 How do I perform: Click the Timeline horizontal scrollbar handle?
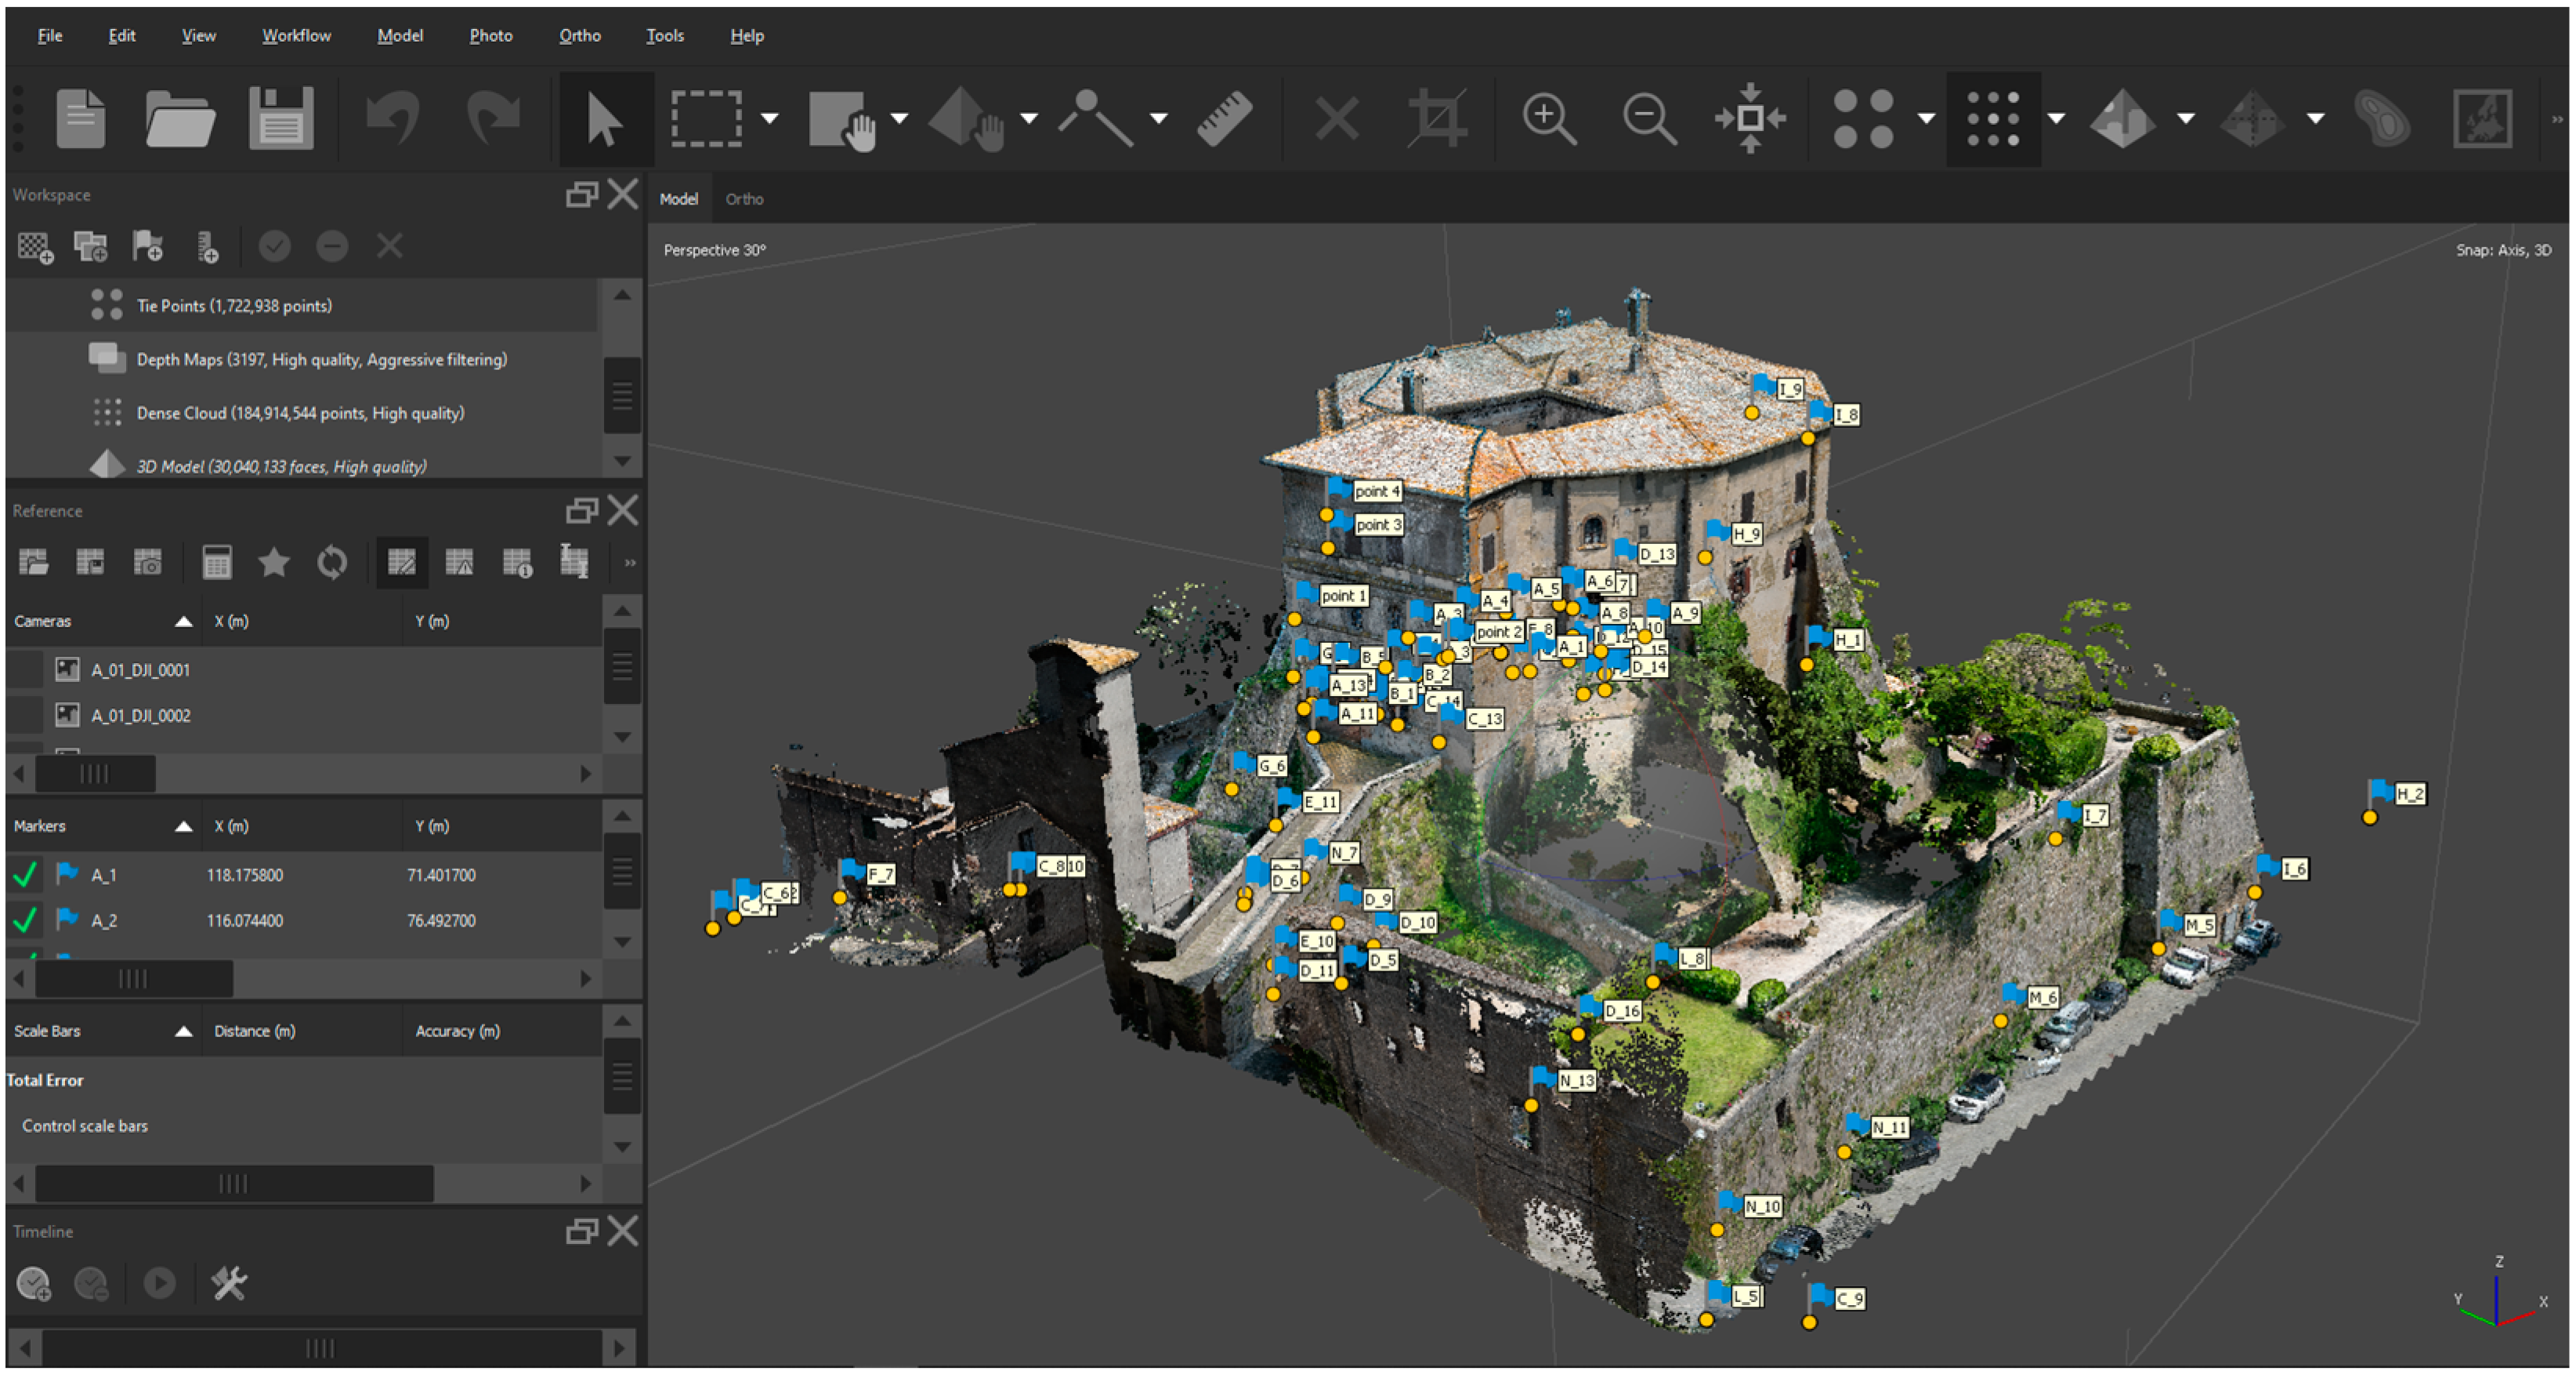(x=320, y=1348)
